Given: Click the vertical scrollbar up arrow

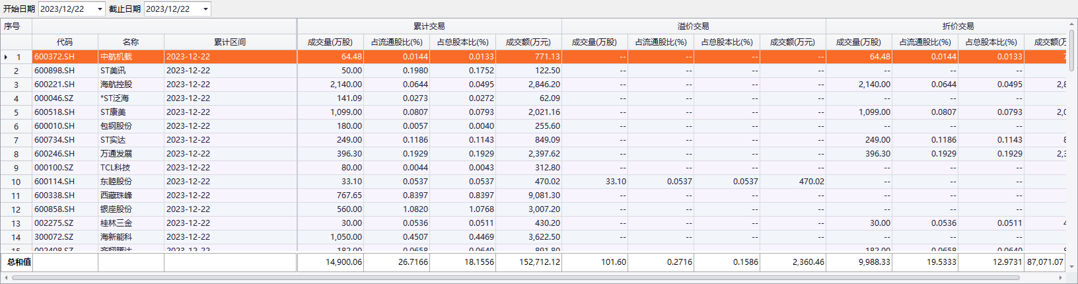Looking at the screenshot, I should tap(1072, 24).
